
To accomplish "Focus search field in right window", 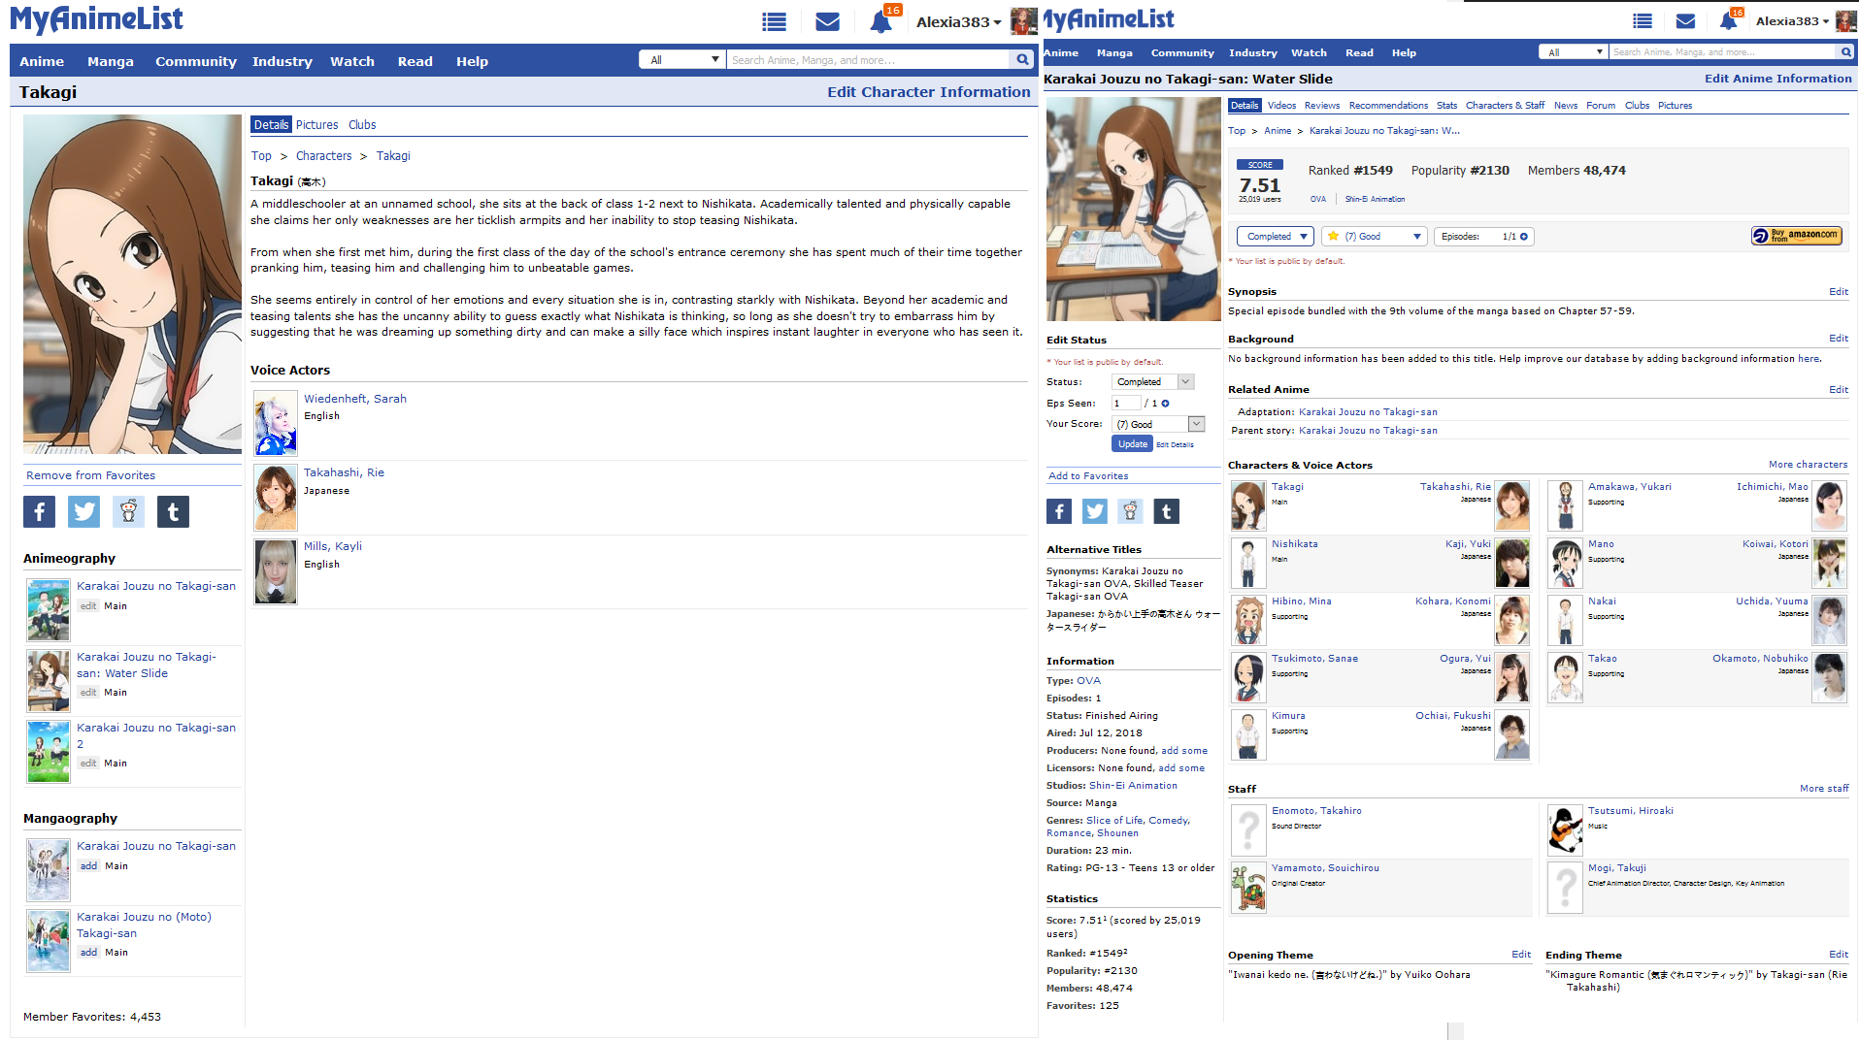I will (x=1723, y=51).
